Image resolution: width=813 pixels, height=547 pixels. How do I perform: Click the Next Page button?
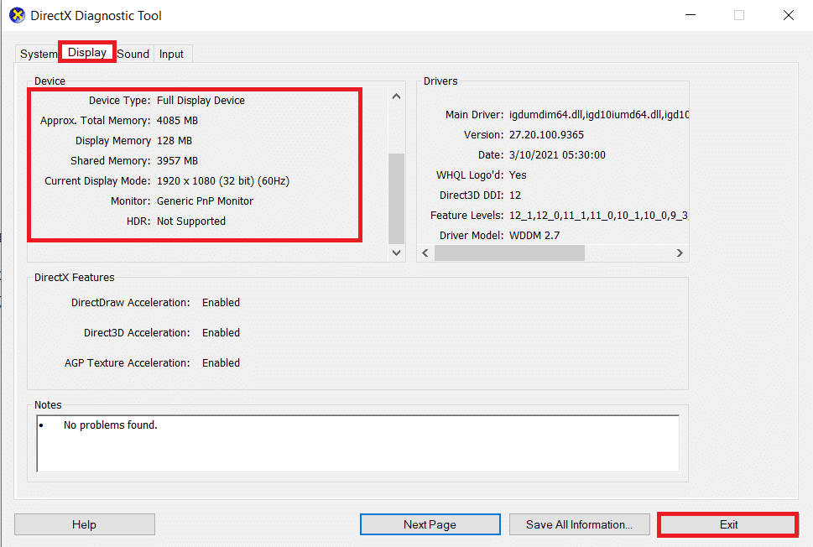pos(430,524)
